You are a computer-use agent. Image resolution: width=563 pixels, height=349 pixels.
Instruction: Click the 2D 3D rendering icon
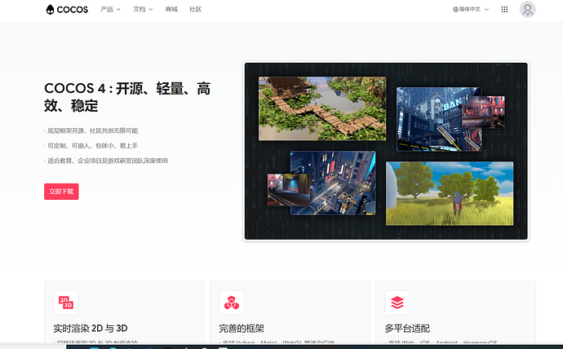click(x=66, y=303)
